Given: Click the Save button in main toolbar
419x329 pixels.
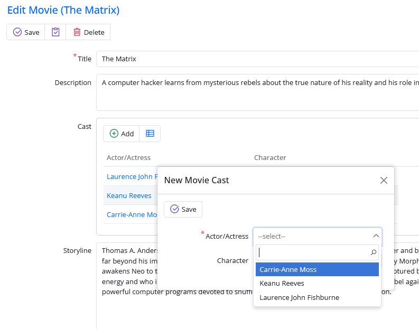Looking at the screenshot, I should [x=26, y=32].
